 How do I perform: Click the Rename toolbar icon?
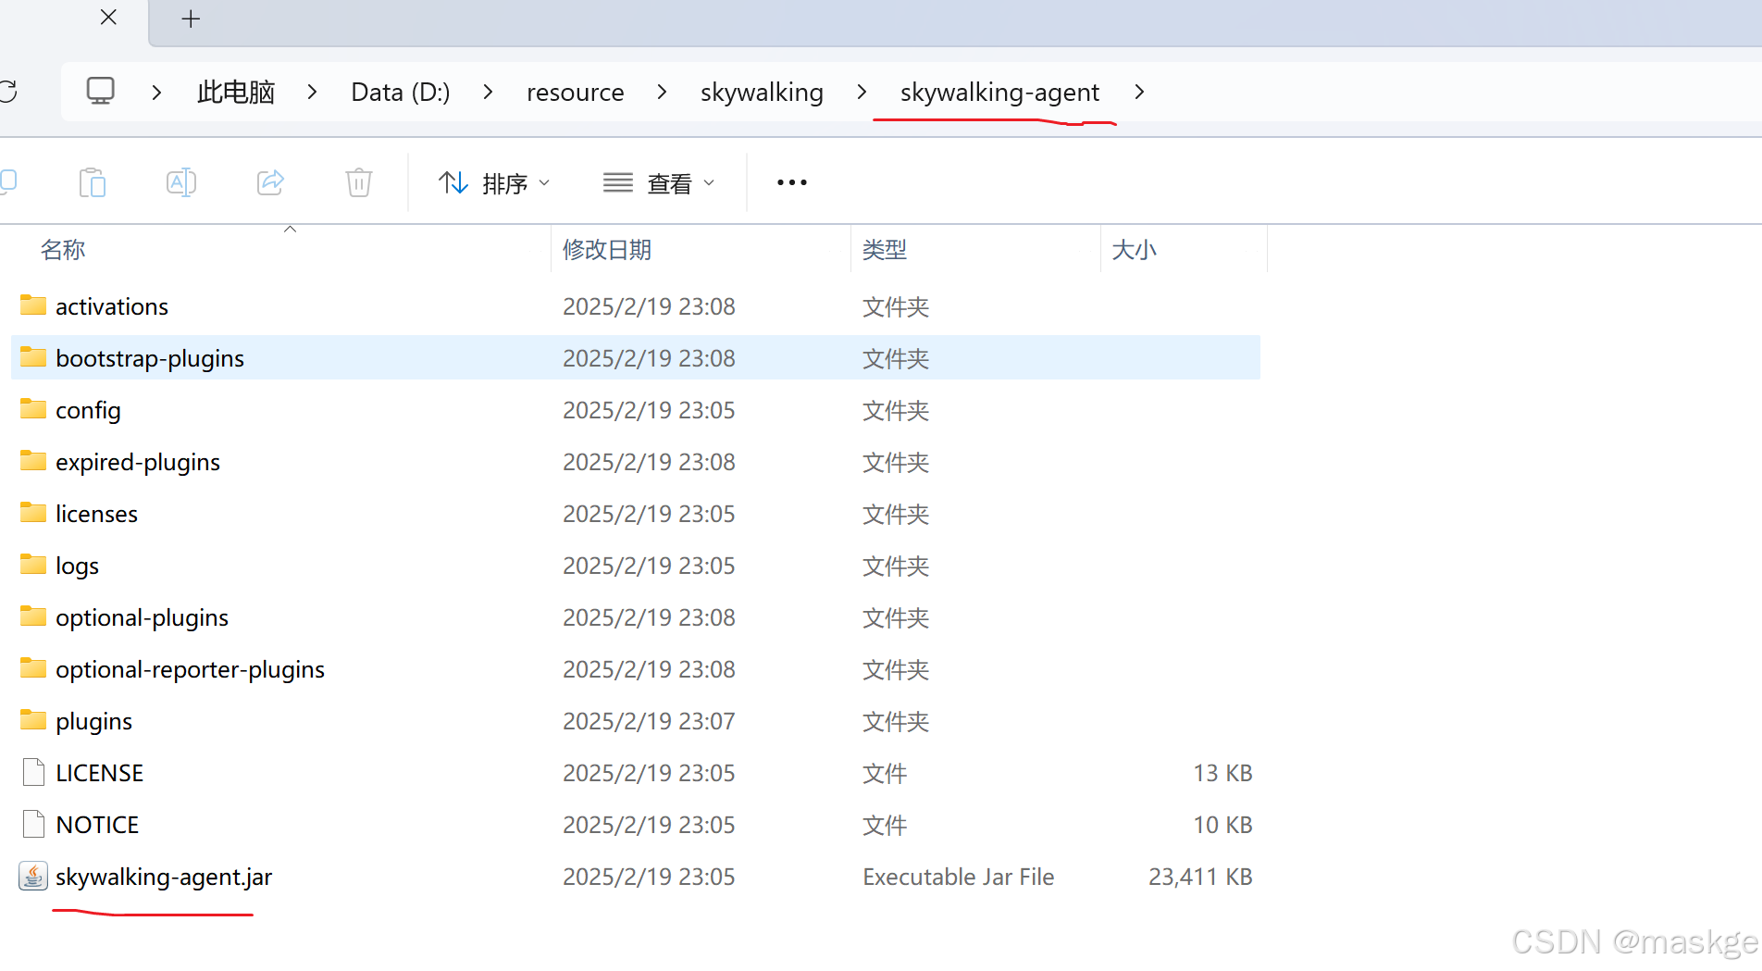tap(181, 182)
